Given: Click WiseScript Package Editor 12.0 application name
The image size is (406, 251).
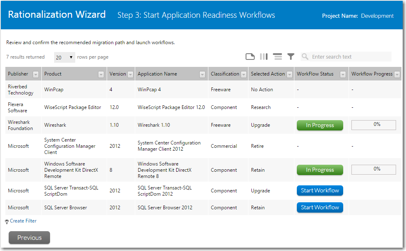Looking at the screenshot, I should click(171, 107).
